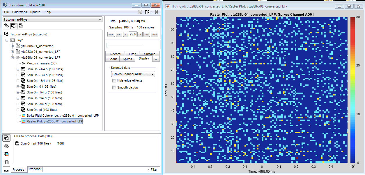Toggle the Smooth display checkbox

click(114, 88)
